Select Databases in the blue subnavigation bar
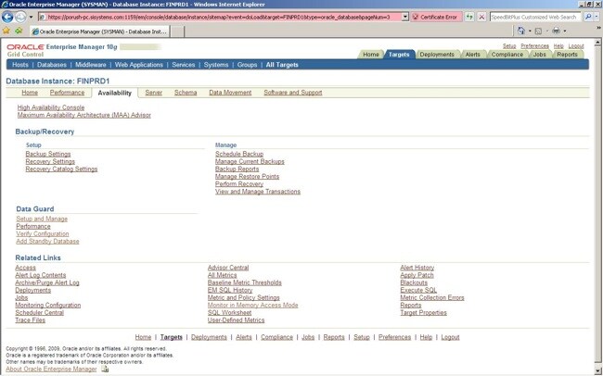 [x=52, y=65]
